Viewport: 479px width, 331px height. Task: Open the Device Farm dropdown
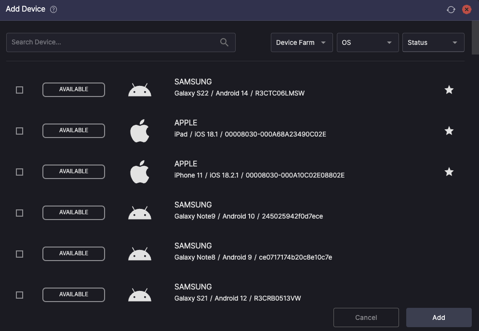(302, 42)
